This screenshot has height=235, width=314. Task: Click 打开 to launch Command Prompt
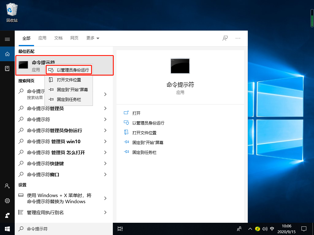point(136,113)
